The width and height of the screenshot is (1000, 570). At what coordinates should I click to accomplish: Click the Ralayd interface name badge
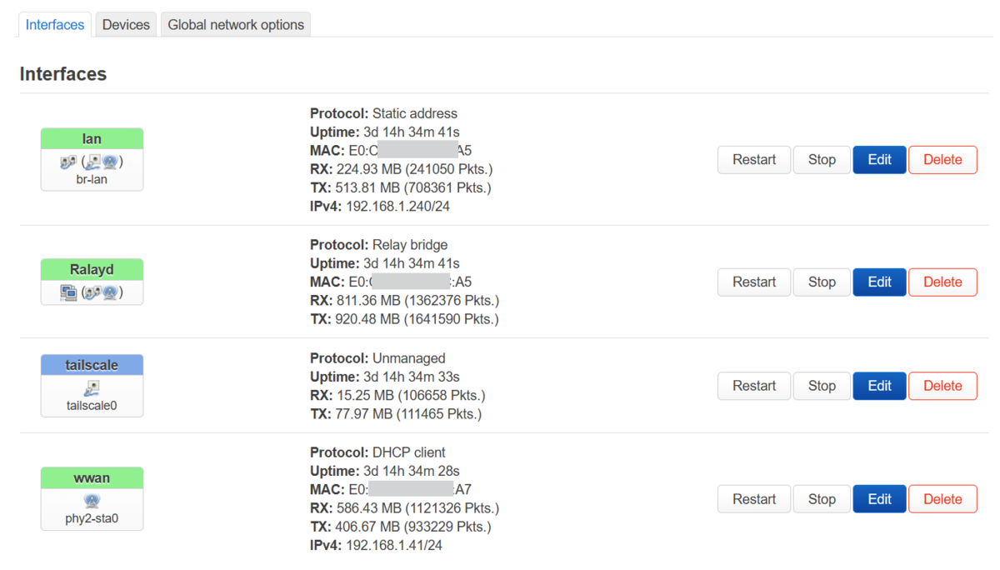92,270
